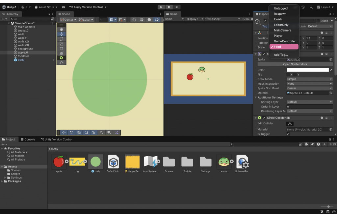This screenshot has width=337, height=214.
Task: Switch to the Console tab
Action: pyautogui.click(x=28, y=139)
